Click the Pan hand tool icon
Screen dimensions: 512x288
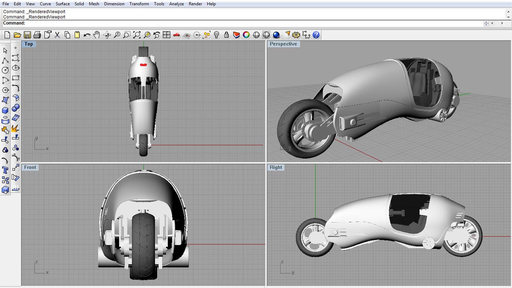(97, 35)
